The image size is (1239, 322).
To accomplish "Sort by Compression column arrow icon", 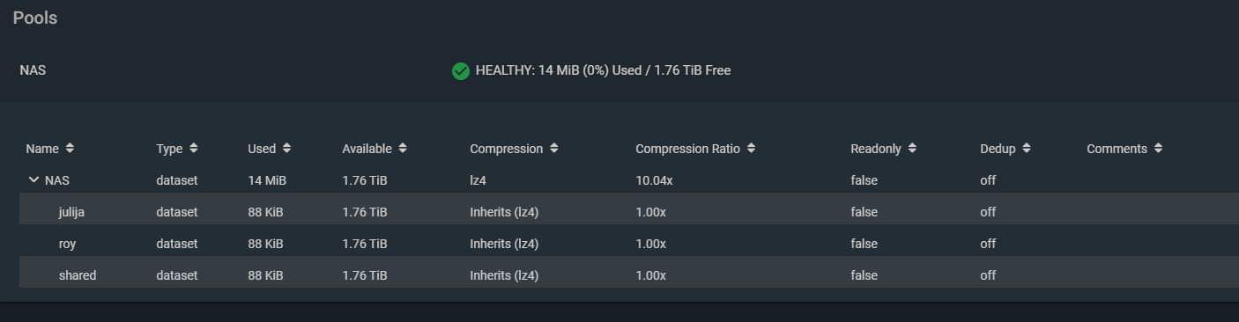I will point(553,149).
